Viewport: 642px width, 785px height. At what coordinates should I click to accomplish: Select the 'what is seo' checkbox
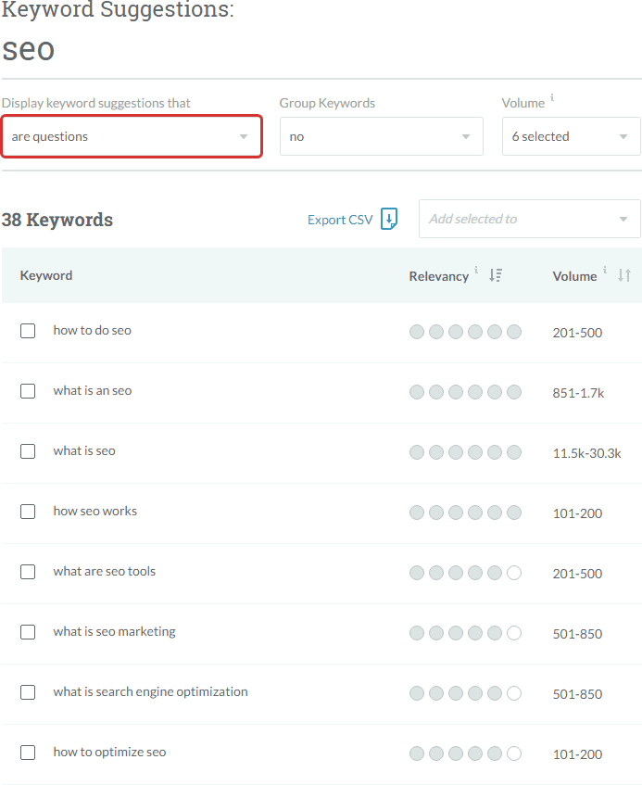28,451
